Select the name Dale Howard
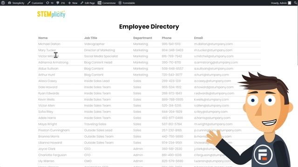The height and width of the screenshot is (167, 298). pos(47,87)
